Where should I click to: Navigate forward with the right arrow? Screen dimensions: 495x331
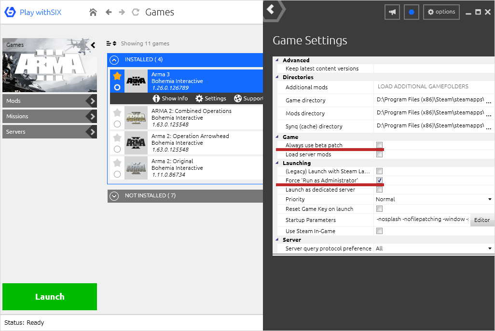pyautogui.click(x=122, y=12)
